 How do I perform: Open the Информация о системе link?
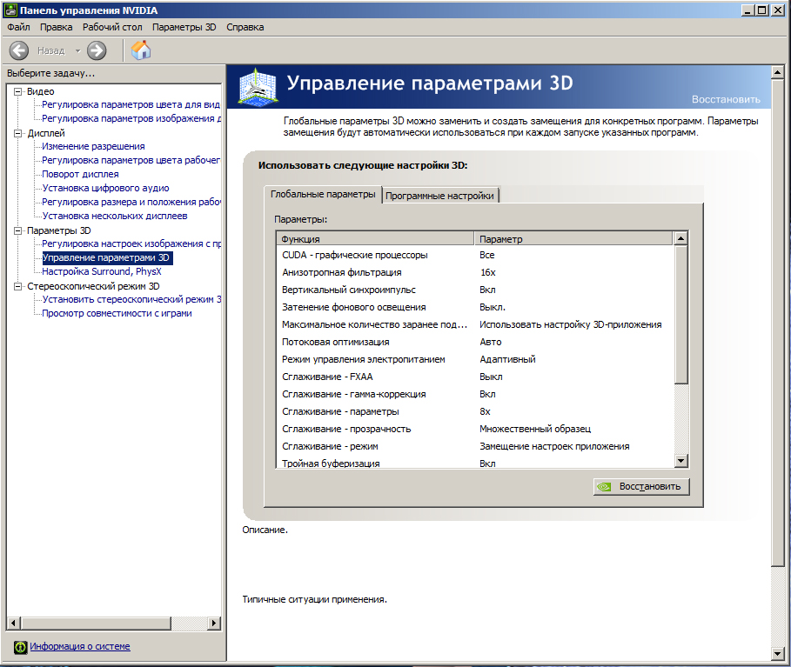coord(80,646)
